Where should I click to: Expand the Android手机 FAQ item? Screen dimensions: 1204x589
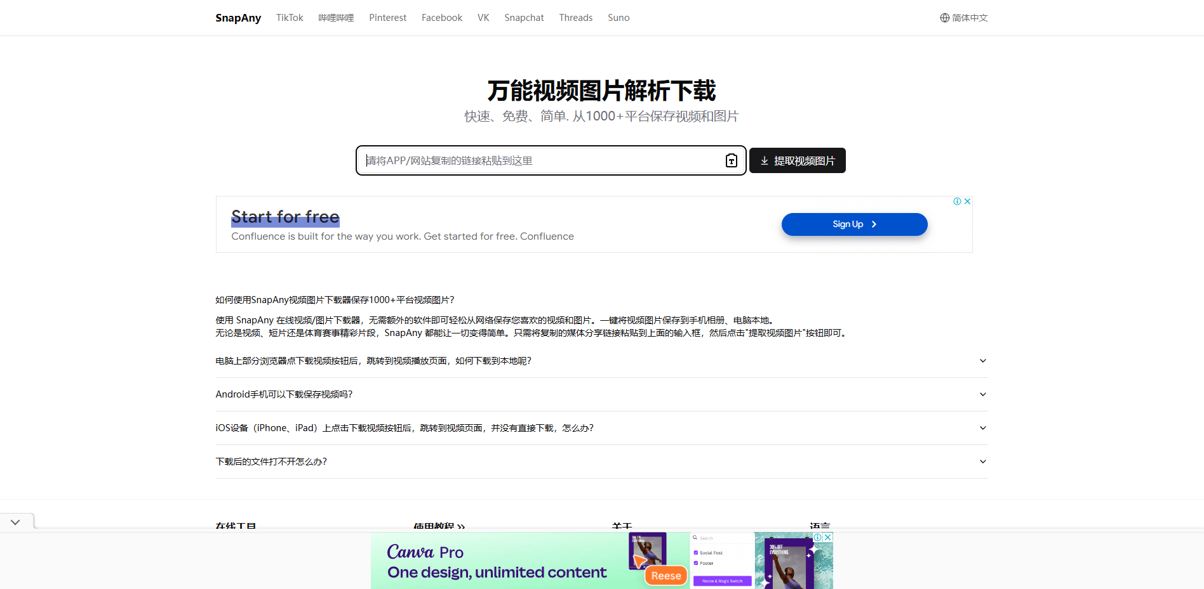601,394
